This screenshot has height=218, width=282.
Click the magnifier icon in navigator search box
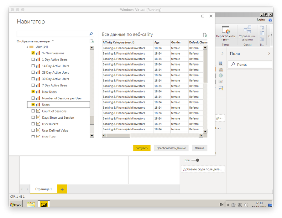tap(91, 34)
